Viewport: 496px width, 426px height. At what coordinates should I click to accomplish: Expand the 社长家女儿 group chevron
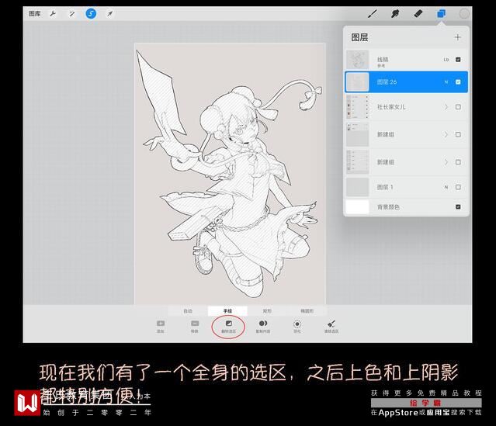(x=446, y=107)
